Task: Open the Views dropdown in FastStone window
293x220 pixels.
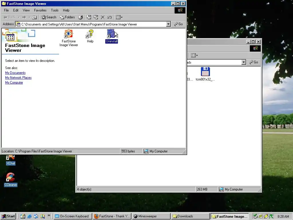Action: 119,17
